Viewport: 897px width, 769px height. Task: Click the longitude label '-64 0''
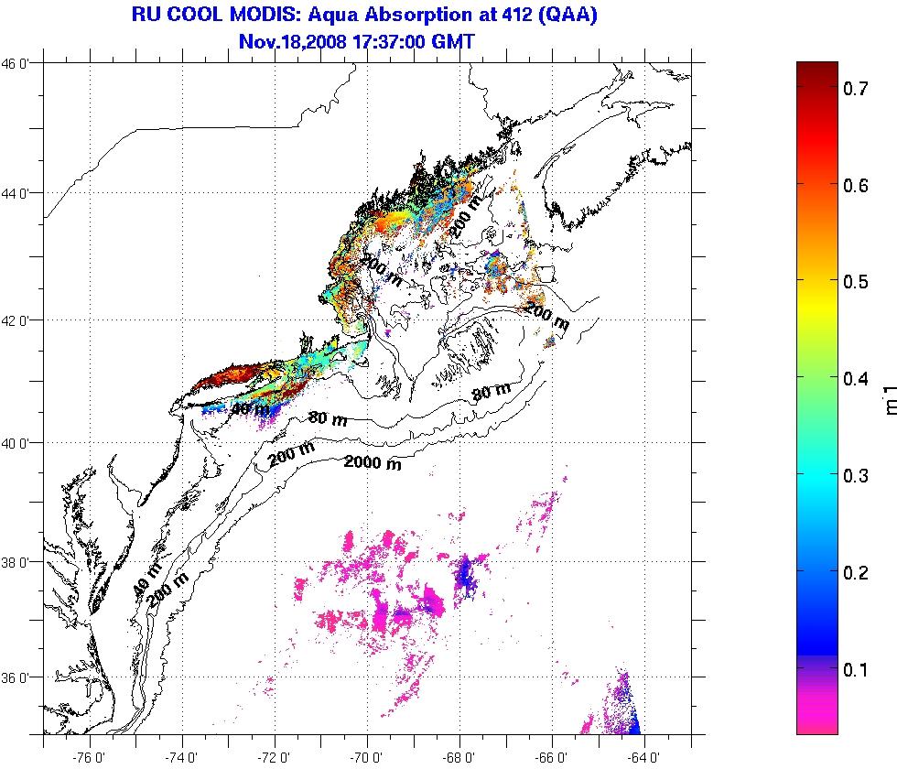pyautogui.click(x=644, y=758)
